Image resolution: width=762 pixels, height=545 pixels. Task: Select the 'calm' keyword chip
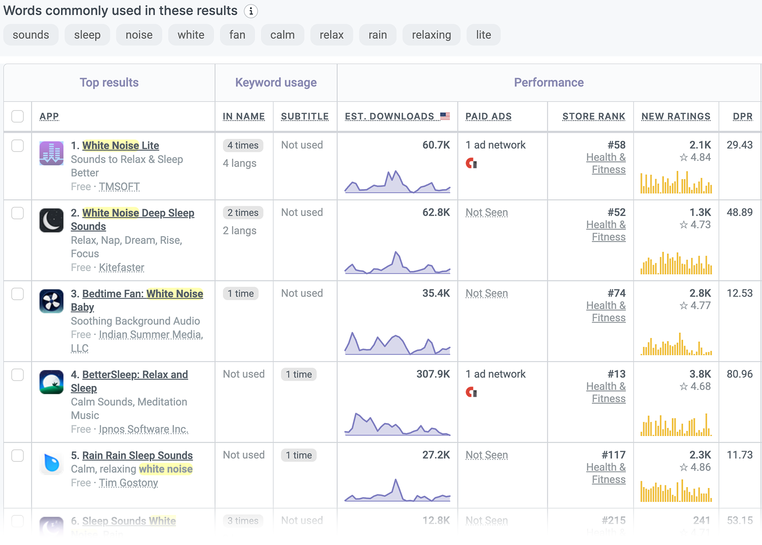[283, 35]
